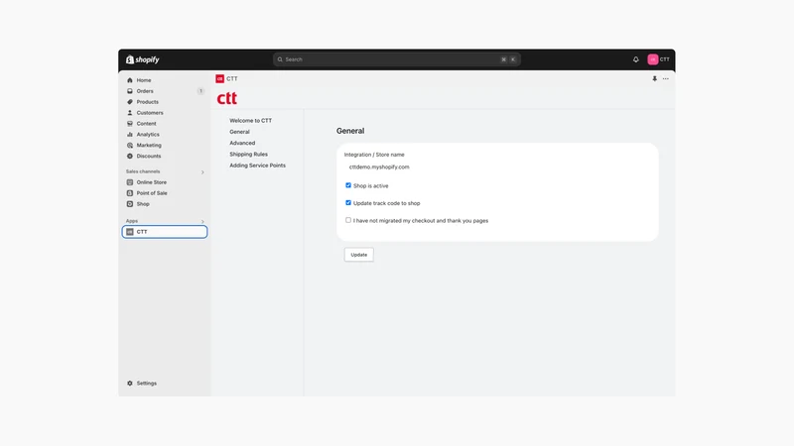794x446 pixels.
Task: Click the top Search field
Action: click(x=396, y=59)
